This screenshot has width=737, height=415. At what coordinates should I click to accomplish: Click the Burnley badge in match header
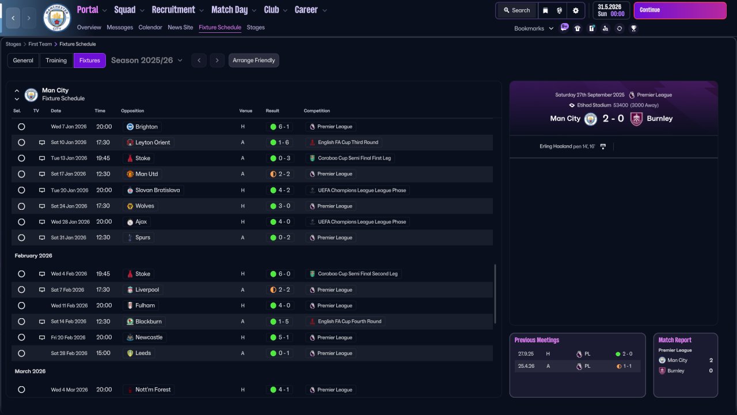coord(636,119)
